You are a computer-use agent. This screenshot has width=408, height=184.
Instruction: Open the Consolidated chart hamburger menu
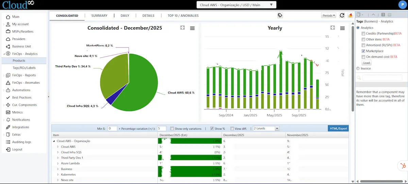[x=192, y=28]
